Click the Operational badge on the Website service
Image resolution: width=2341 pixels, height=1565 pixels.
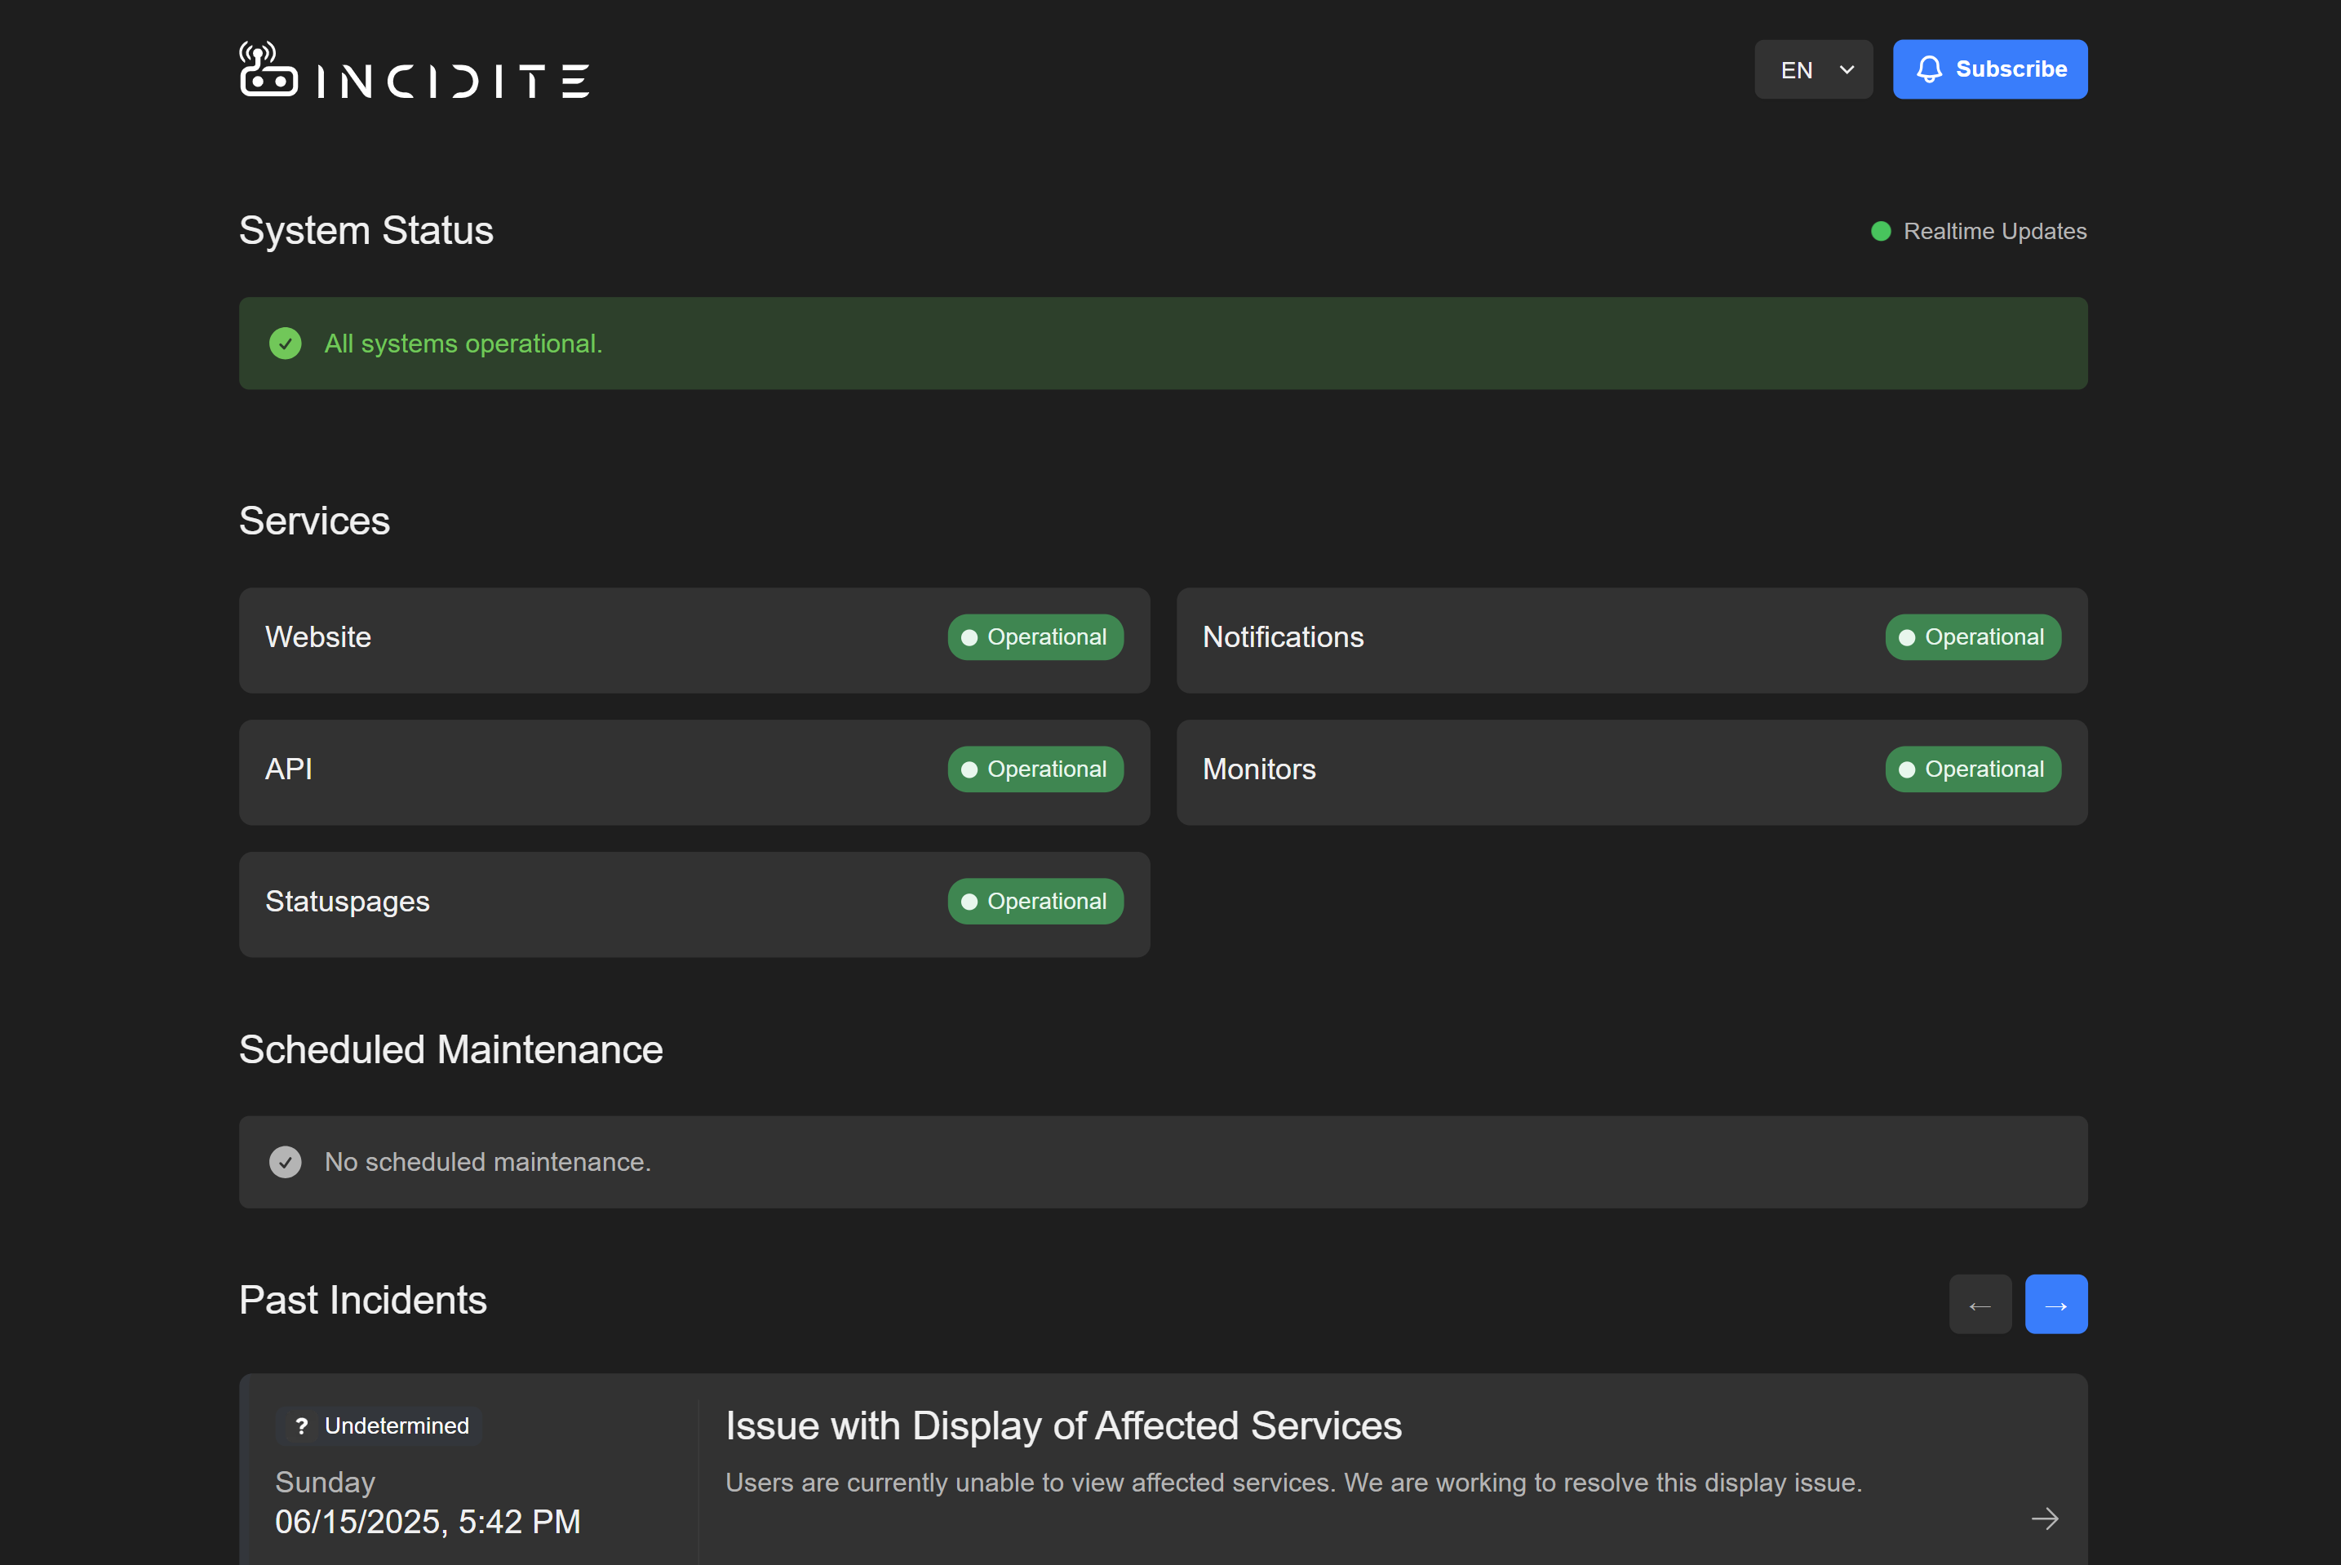pyautogui.click(x=1035, y=636)
